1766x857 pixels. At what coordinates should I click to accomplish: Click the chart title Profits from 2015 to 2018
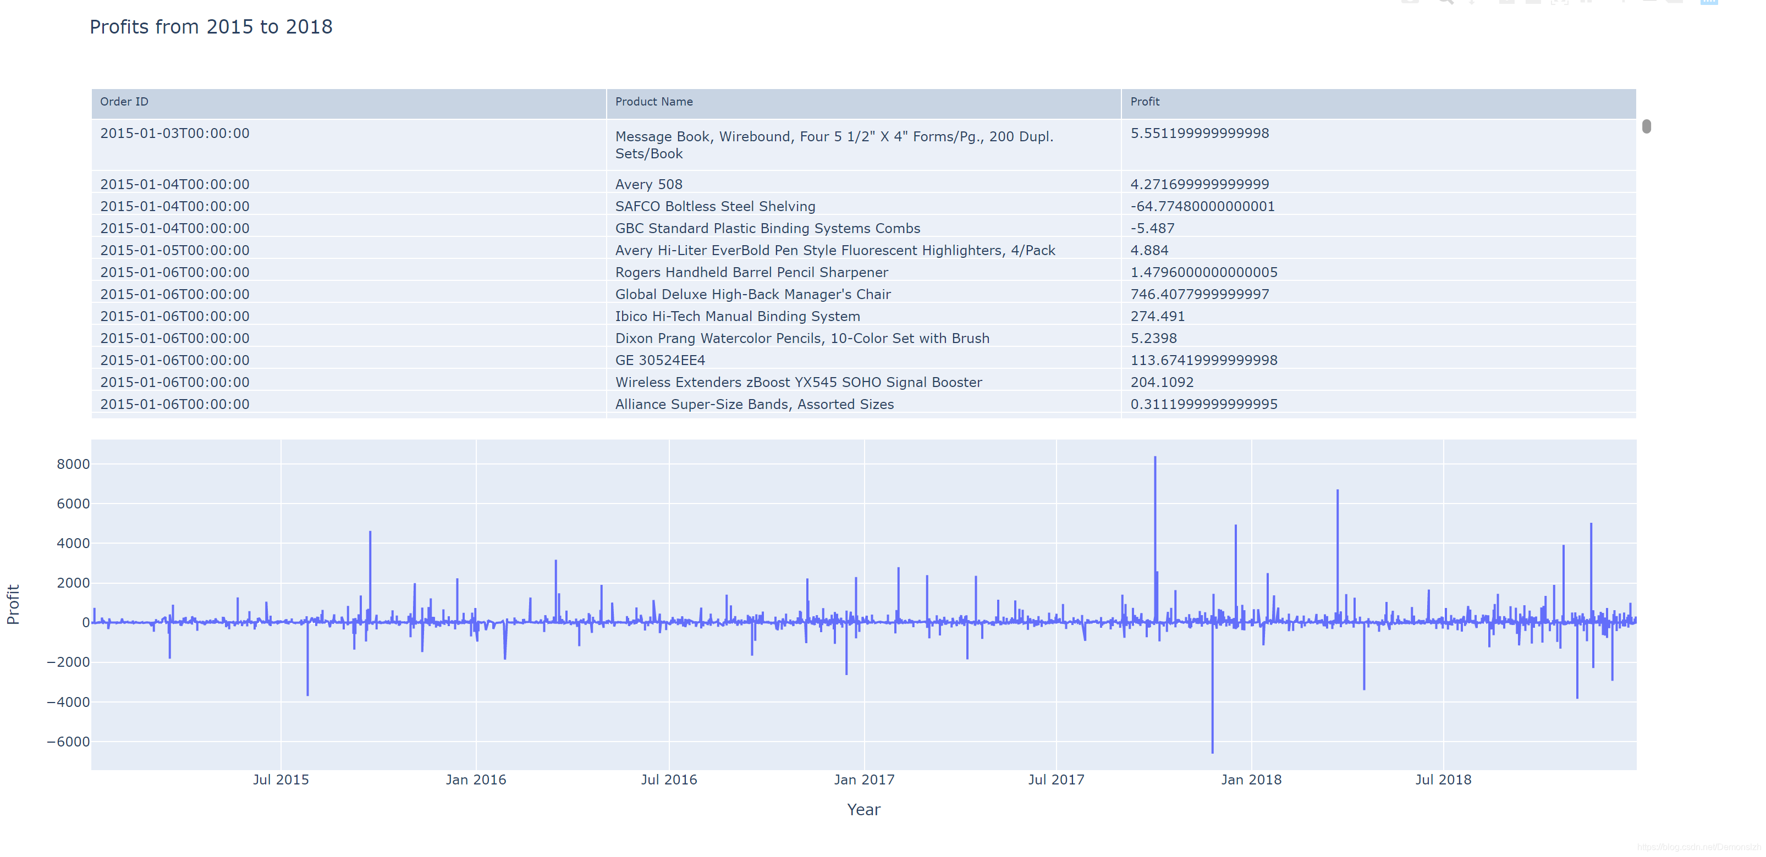pyautogui.click(x=211, y=27)
